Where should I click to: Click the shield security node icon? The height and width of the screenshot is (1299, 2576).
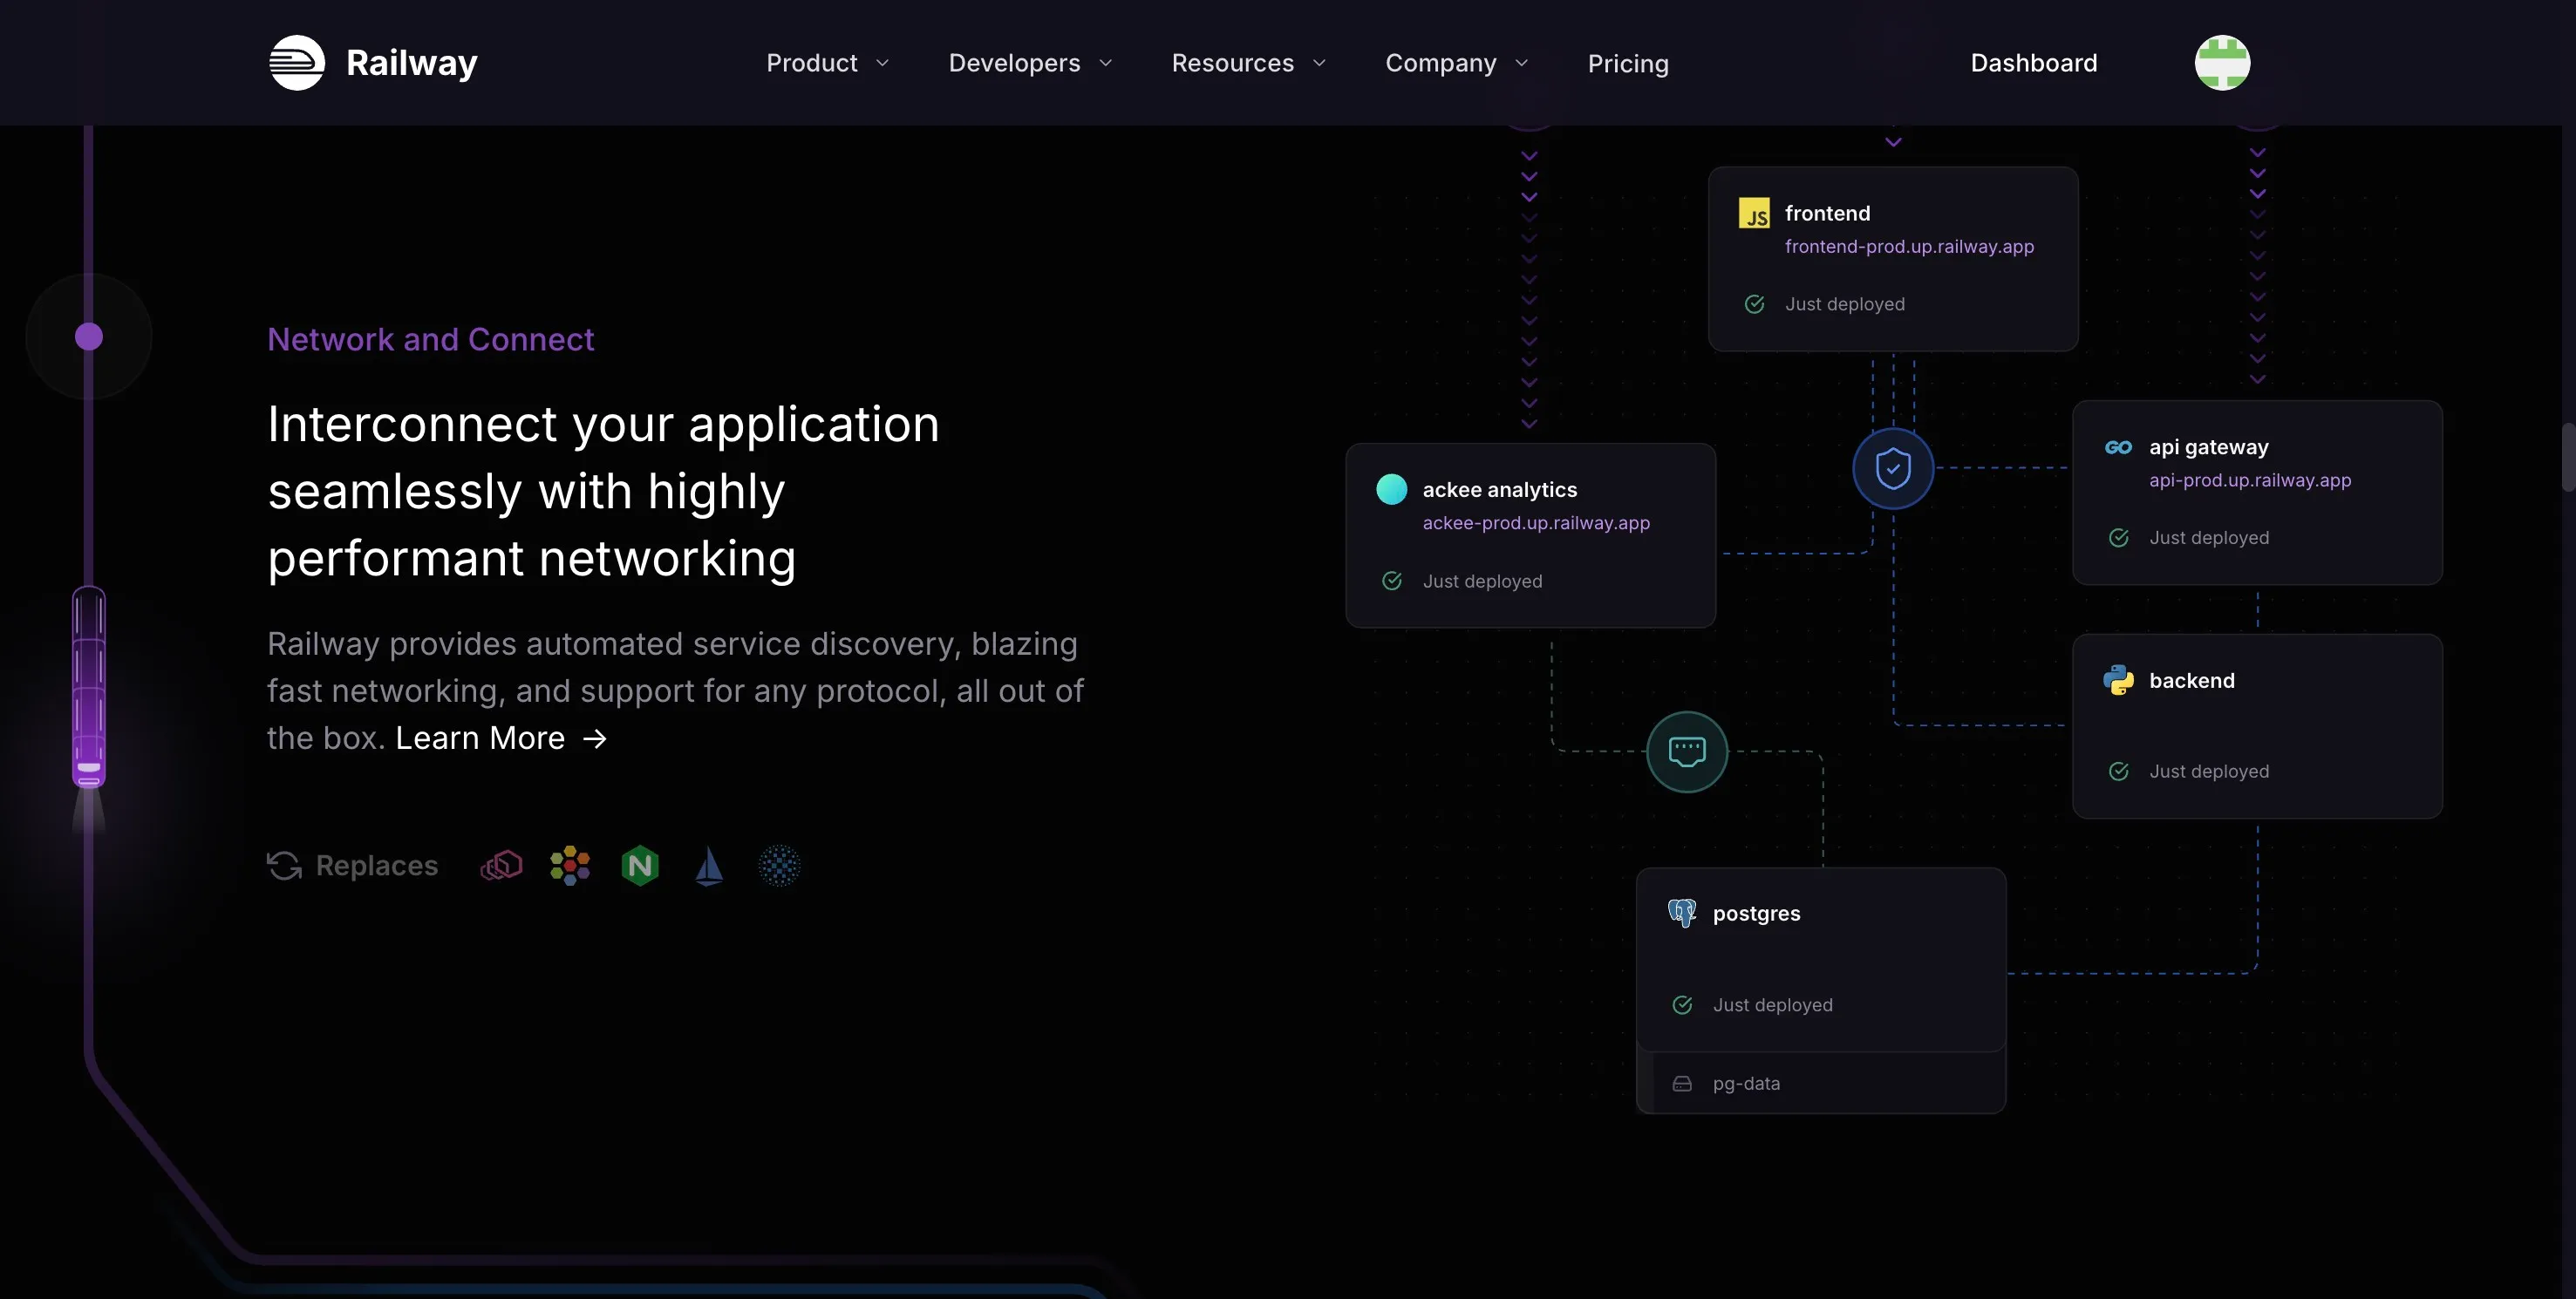[1893, 468]
